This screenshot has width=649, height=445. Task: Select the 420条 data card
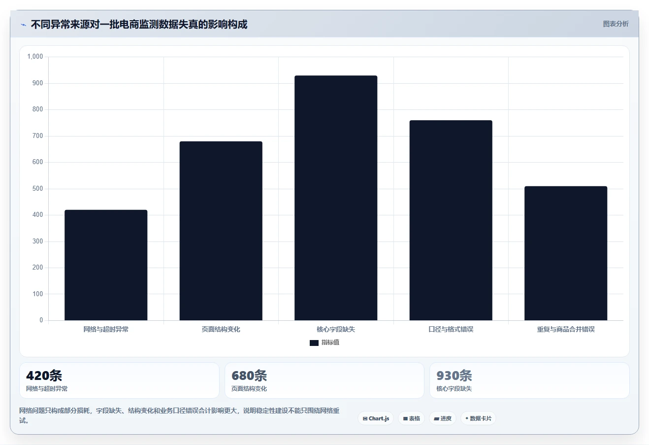pos(119,380)
